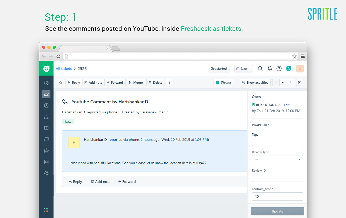Screen dimensions: 346x218
Task: Click Add note in the top toolbar
Action: tap(93, 83)
